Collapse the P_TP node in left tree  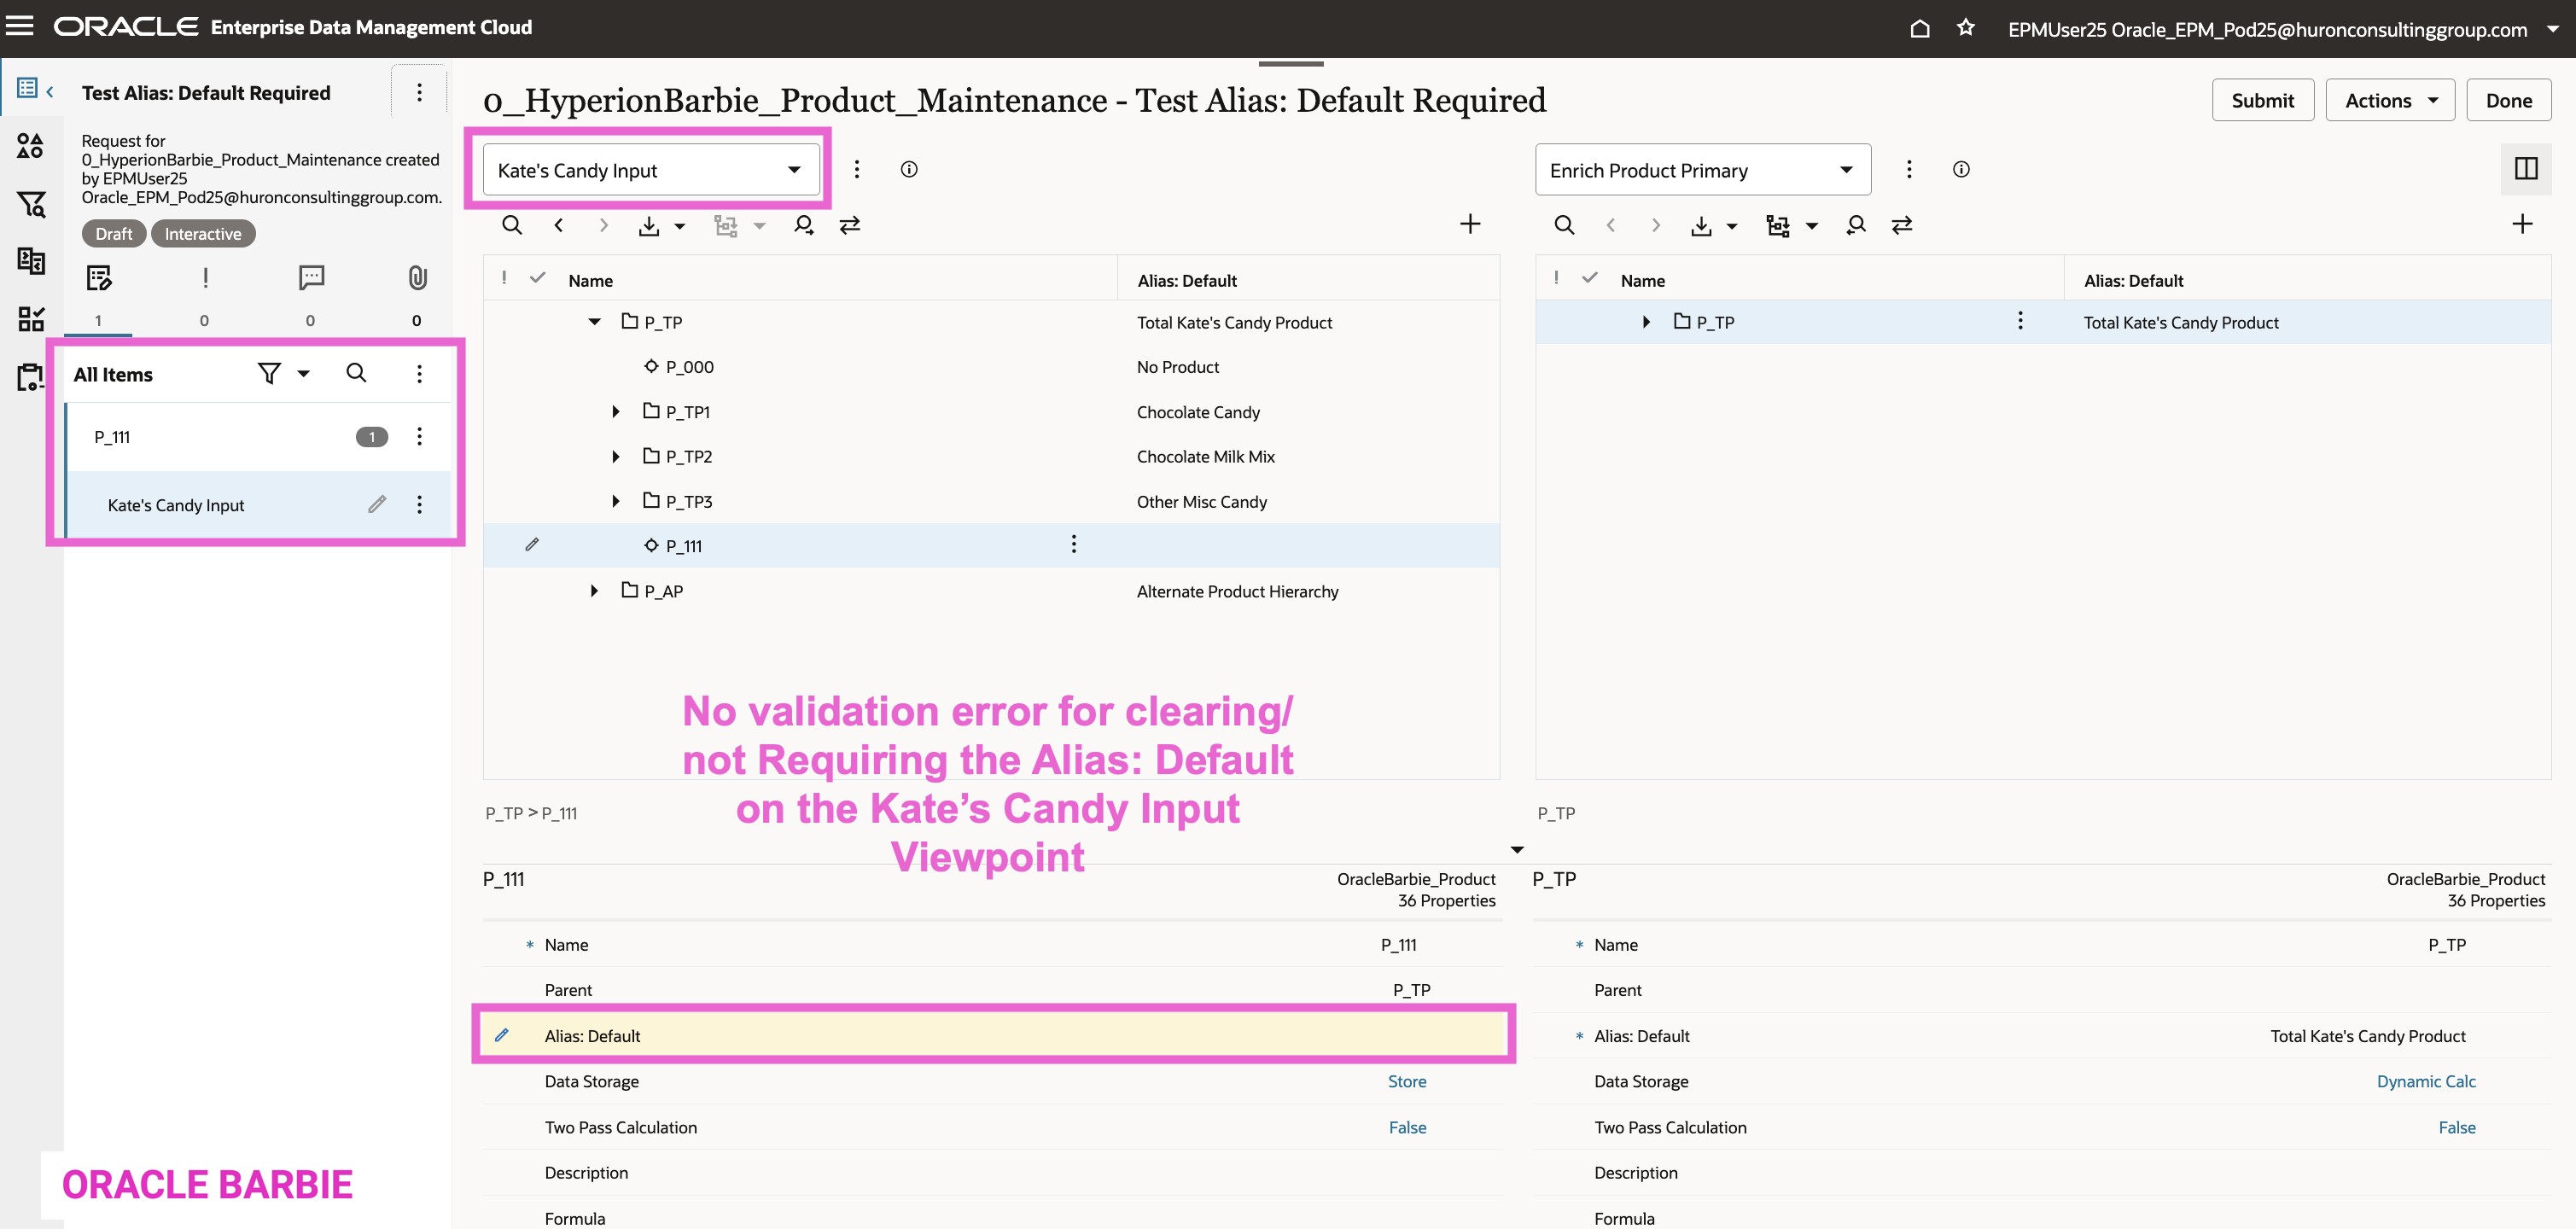[594, 322]
